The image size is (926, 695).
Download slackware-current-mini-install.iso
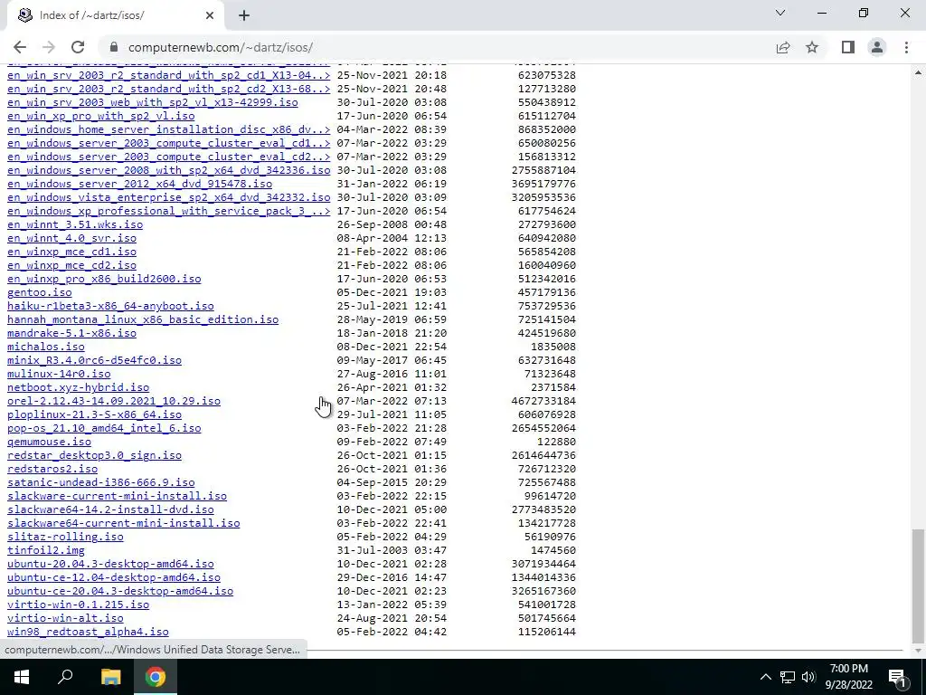(117, 497)
